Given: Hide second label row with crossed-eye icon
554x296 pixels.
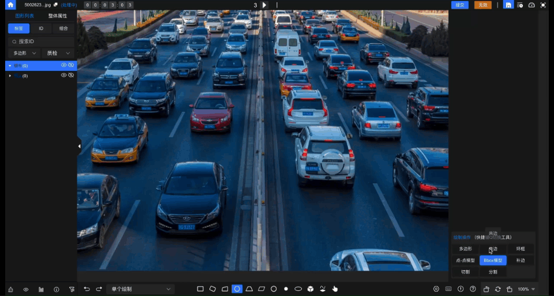Looking at the screenshot, I should pos(71,75).
